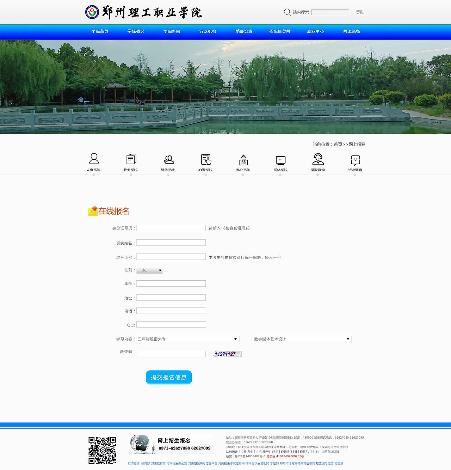451x470 pixels.
Task: Open the 性别 gender dropdown
Action: pos(149,270)
